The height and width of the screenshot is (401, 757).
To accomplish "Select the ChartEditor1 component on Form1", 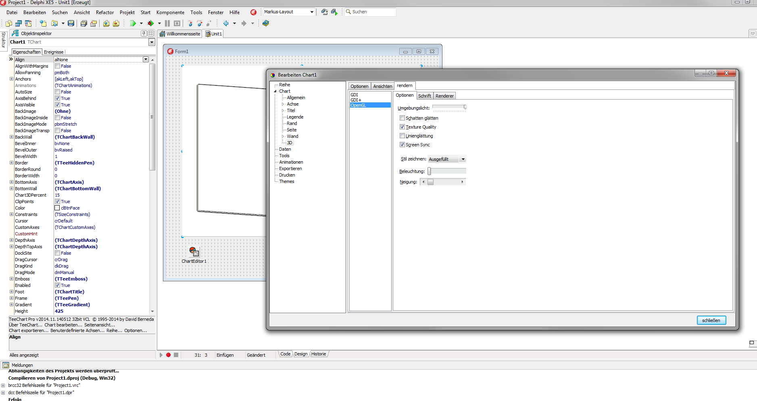I will tap(194, 252).
